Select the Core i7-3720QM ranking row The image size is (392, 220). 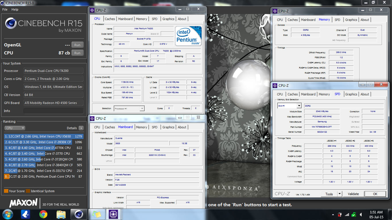point(43,159)
